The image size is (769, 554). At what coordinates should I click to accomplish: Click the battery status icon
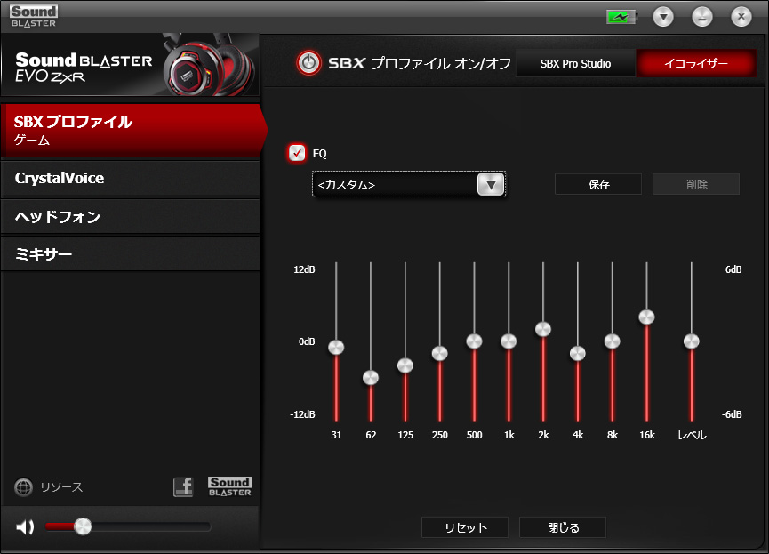(620, 16)
